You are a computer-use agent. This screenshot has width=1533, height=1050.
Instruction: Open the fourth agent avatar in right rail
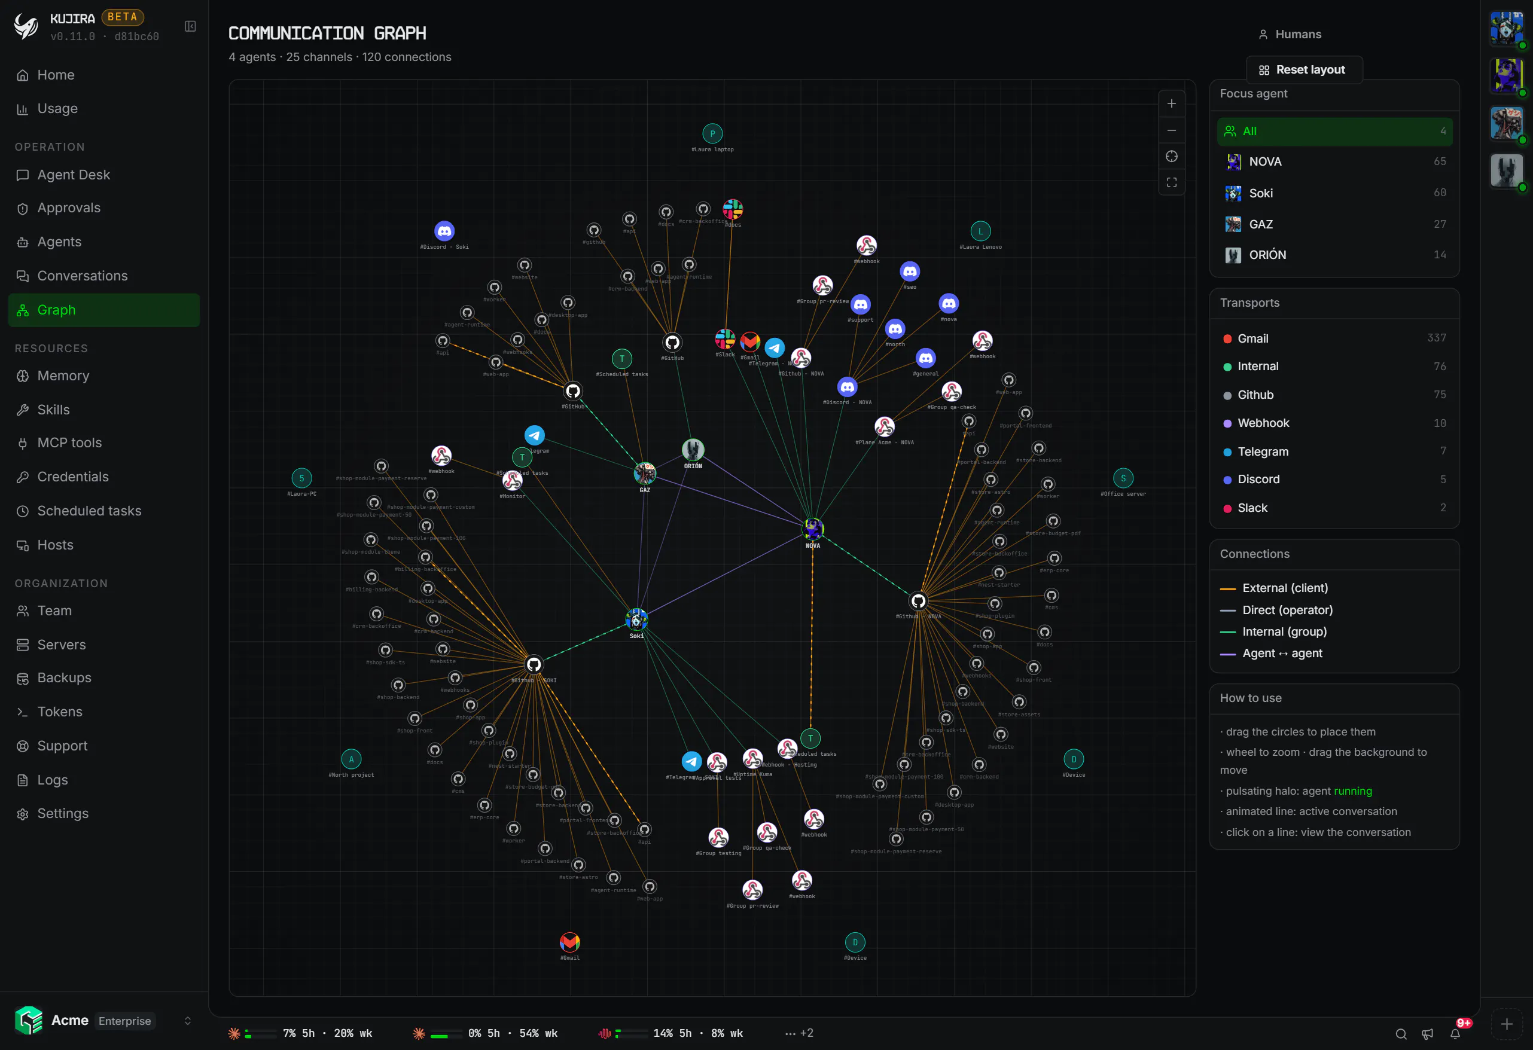click(x=1507, y=171)
